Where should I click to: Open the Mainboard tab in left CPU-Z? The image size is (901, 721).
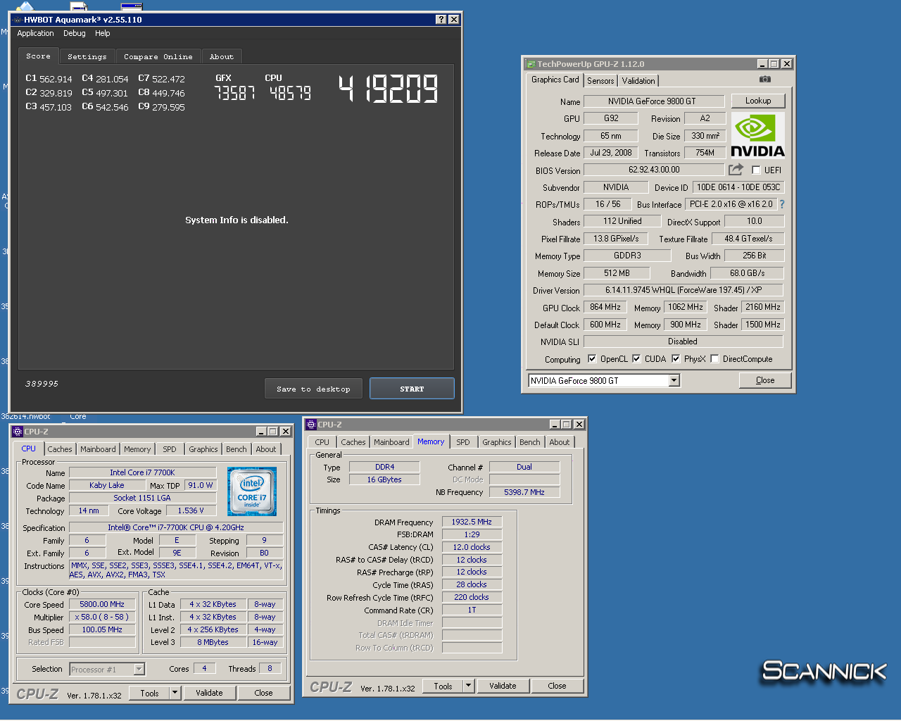pos(98,449)
